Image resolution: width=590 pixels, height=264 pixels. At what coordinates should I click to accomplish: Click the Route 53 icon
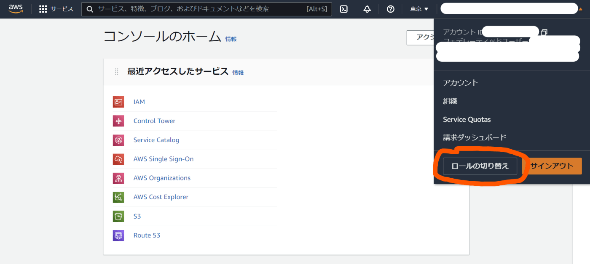pyautogui.click(x=118, y=235)
